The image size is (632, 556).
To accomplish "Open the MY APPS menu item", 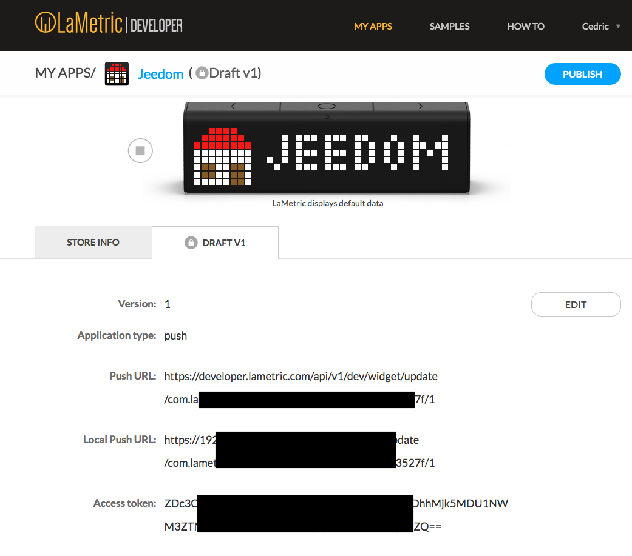I will point(373,27).
